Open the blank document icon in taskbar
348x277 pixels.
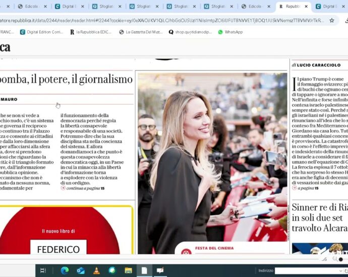(x=144, y=270)
